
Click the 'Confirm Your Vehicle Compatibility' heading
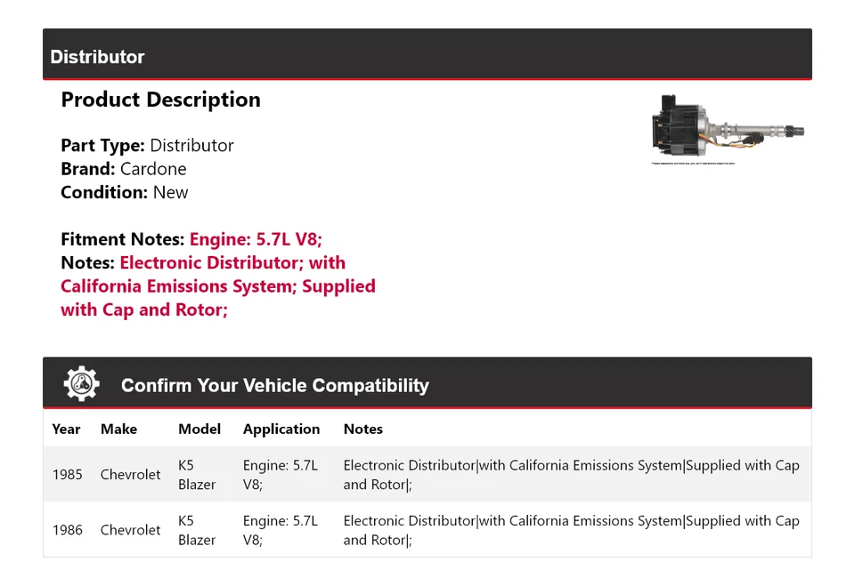275,385
